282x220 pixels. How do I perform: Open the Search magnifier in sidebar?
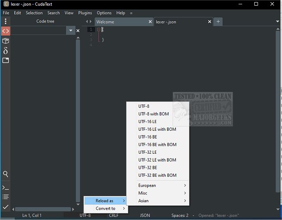point(5,174)
